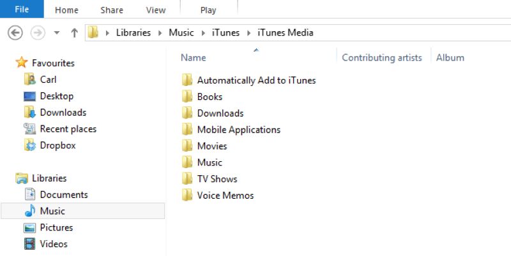Select the Dropbox icon in Favourites

[x=29, y=145]
